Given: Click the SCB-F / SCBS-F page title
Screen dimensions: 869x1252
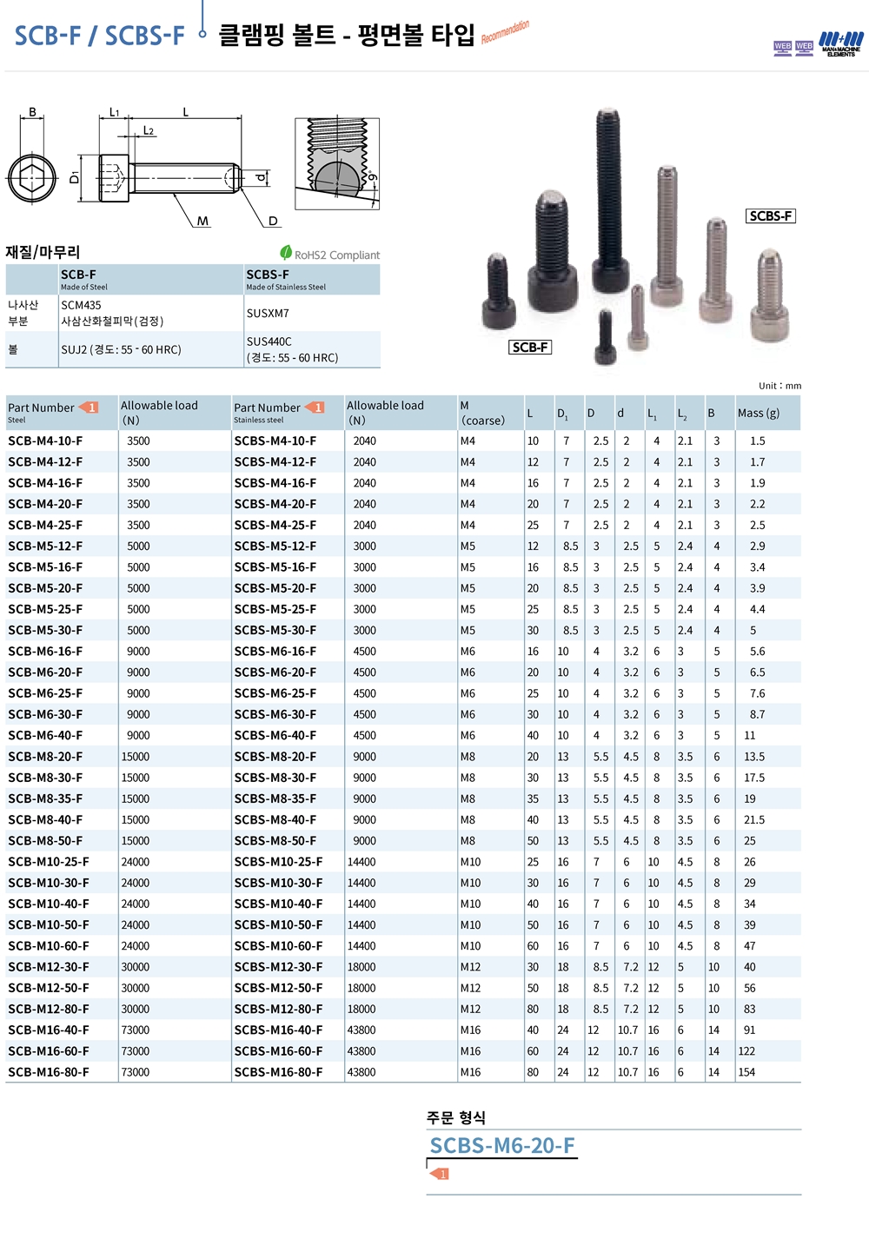Looking at the screenshot, I should click(100, 36).
